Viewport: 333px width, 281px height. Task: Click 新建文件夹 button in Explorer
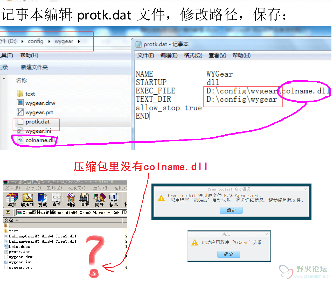[34, 67]
